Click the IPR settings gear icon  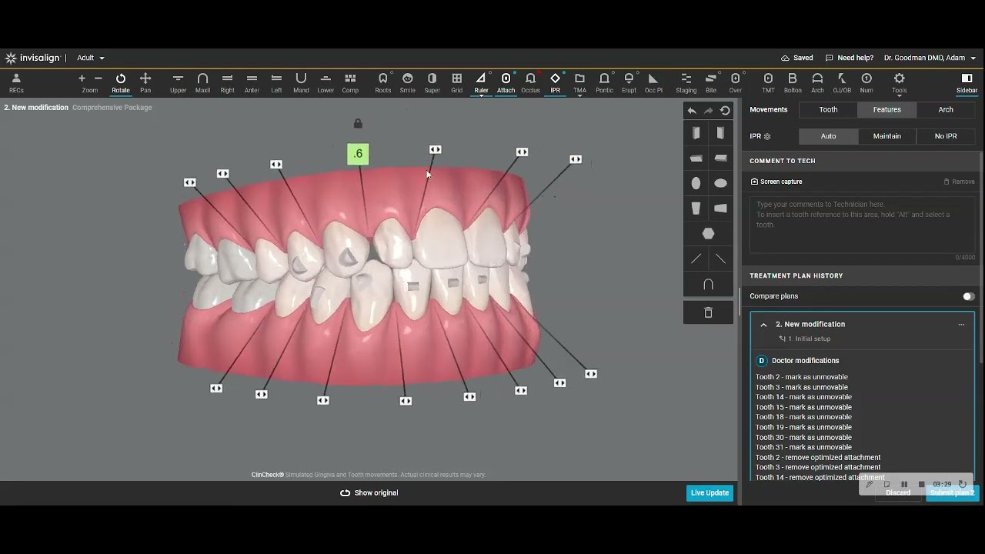click(767, 136)
